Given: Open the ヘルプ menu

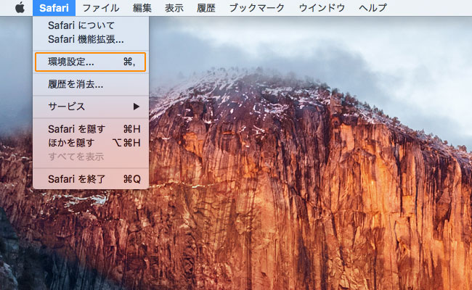Looking at the screenshot, I should (373, 8).
